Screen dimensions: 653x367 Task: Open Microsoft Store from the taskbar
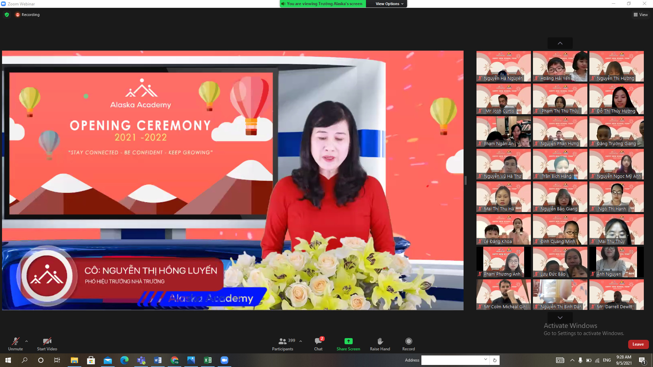tap(91, 360)
